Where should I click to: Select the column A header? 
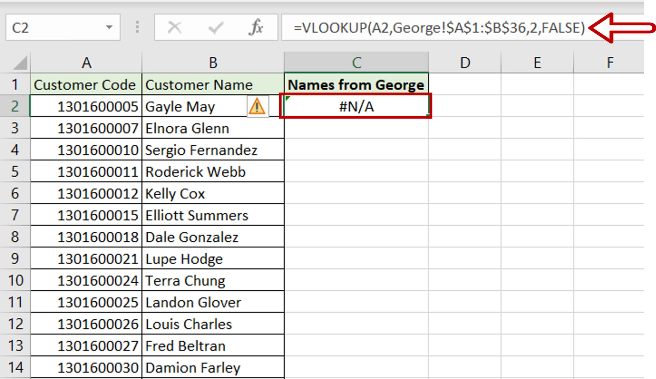[x=86, y=62]
